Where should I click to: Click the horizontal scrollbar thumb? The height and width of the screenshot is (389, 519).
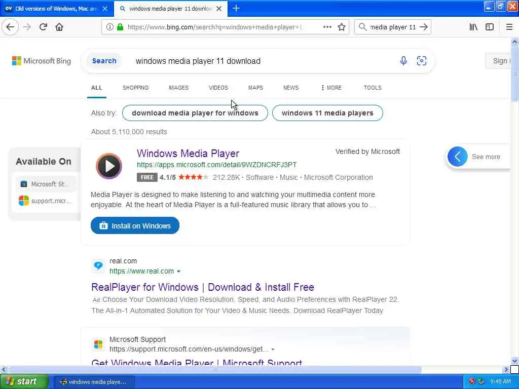point(215,369)
